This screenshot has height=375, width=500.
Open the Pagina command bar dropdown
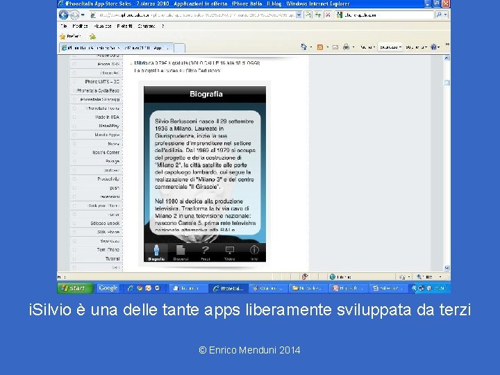tap(367, 47)
